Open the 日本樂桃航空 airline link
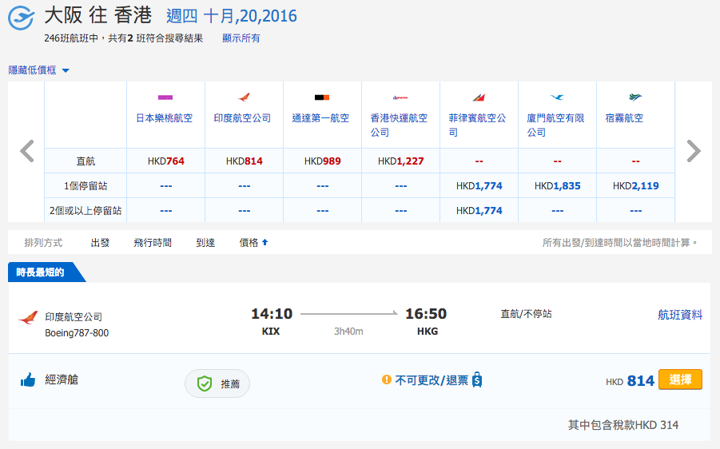720x449 pixels. coord(165,118)
